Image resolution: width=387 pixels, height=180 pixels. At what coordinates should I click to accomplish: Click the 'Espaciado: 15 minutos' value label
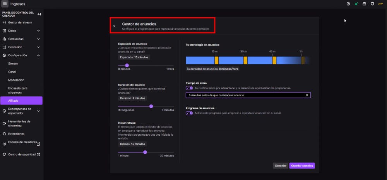coord(134,57)
